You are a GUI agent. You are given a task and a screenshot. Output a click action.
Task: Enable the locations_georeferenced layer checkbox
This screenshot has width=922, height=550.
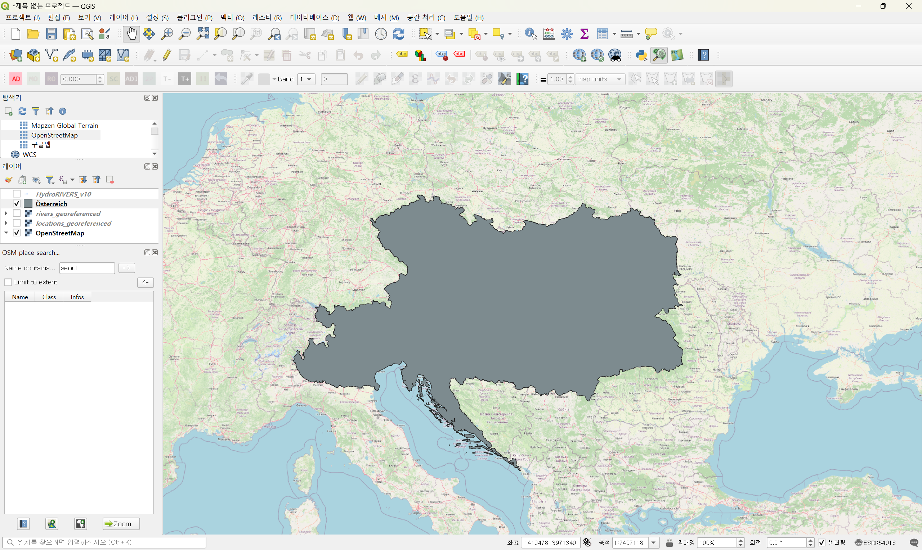pos(17,223)
